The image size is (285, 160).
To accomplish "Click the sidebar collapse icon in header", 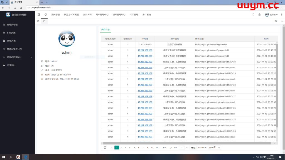I will 39,14.
